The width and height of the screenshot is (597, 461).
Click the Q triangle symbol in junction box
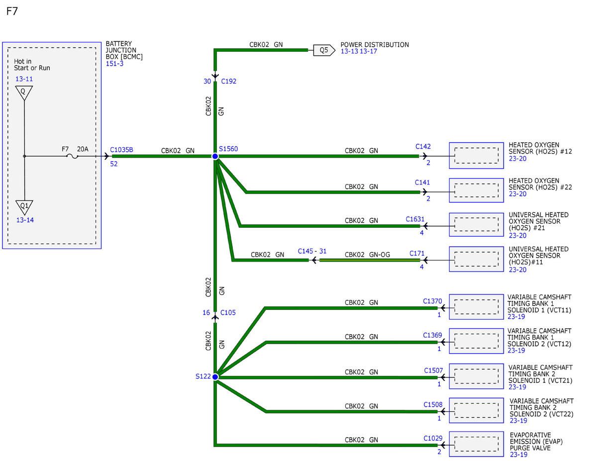[x=24, y=92]
